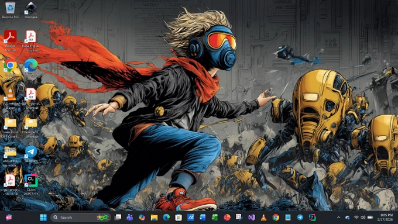The height and width of the screenshot is (224, 398).
Task: Open Visual Studio from the taskbar
Action: coord(252,218)
